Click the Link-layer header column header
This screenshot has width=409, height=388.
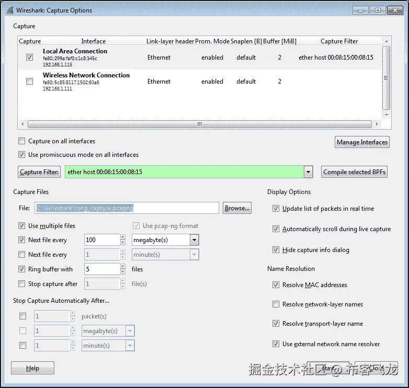(x=171, y=41)
